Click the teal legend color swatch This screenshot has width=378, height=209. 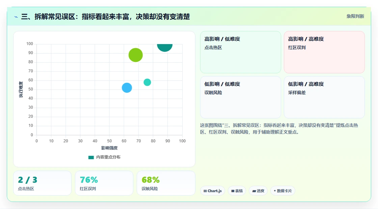[x=91, y=158]
